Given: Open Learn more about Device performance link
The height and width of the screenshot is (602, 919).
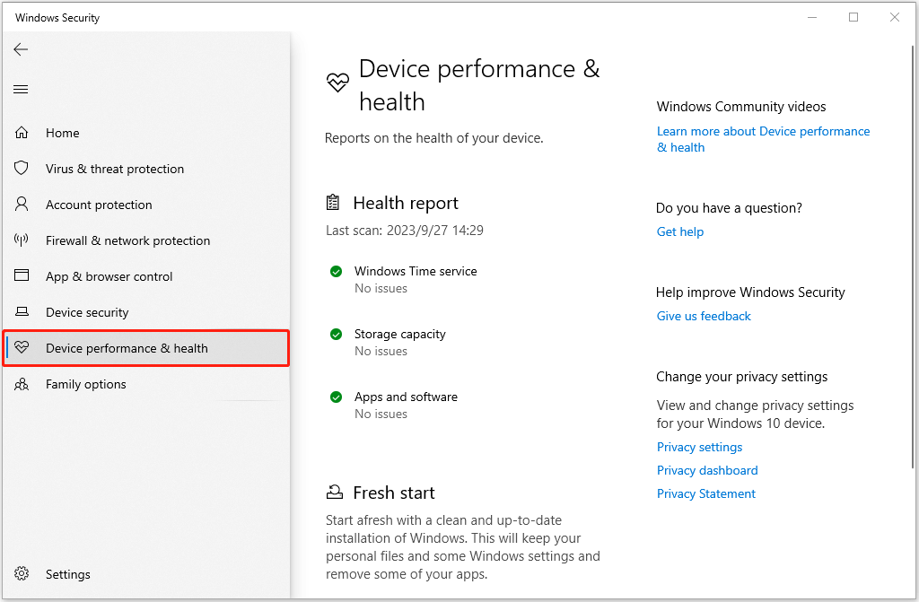Looking at the screenshot, I should click(x=763, y=139).
